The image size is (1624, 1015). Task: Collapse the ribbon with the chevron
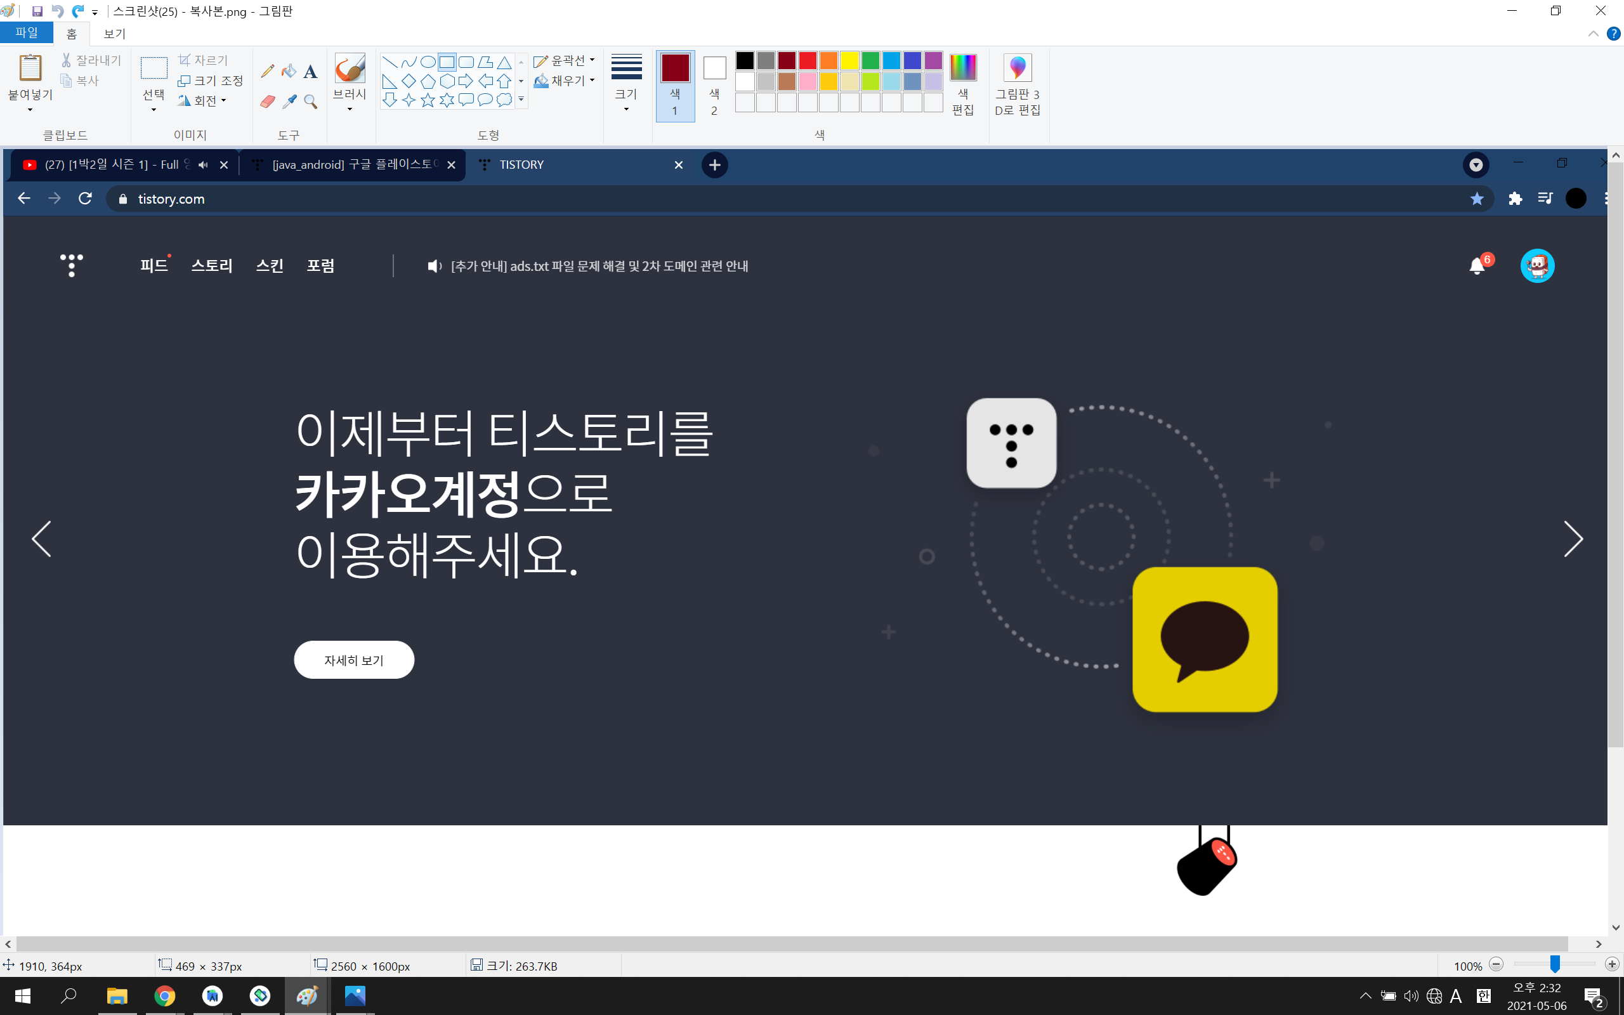click(1593, 34)
